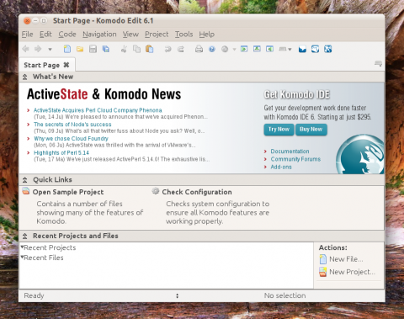Click the Save All toolbar icon

pos(106,49)
